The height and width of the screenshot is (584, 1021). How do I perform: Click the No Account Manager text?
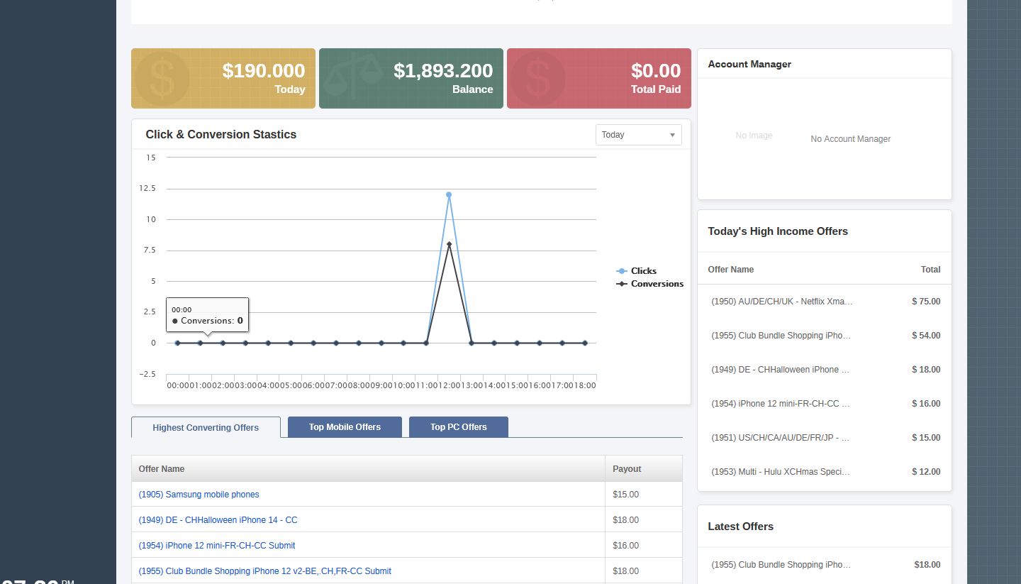[851, 139]
